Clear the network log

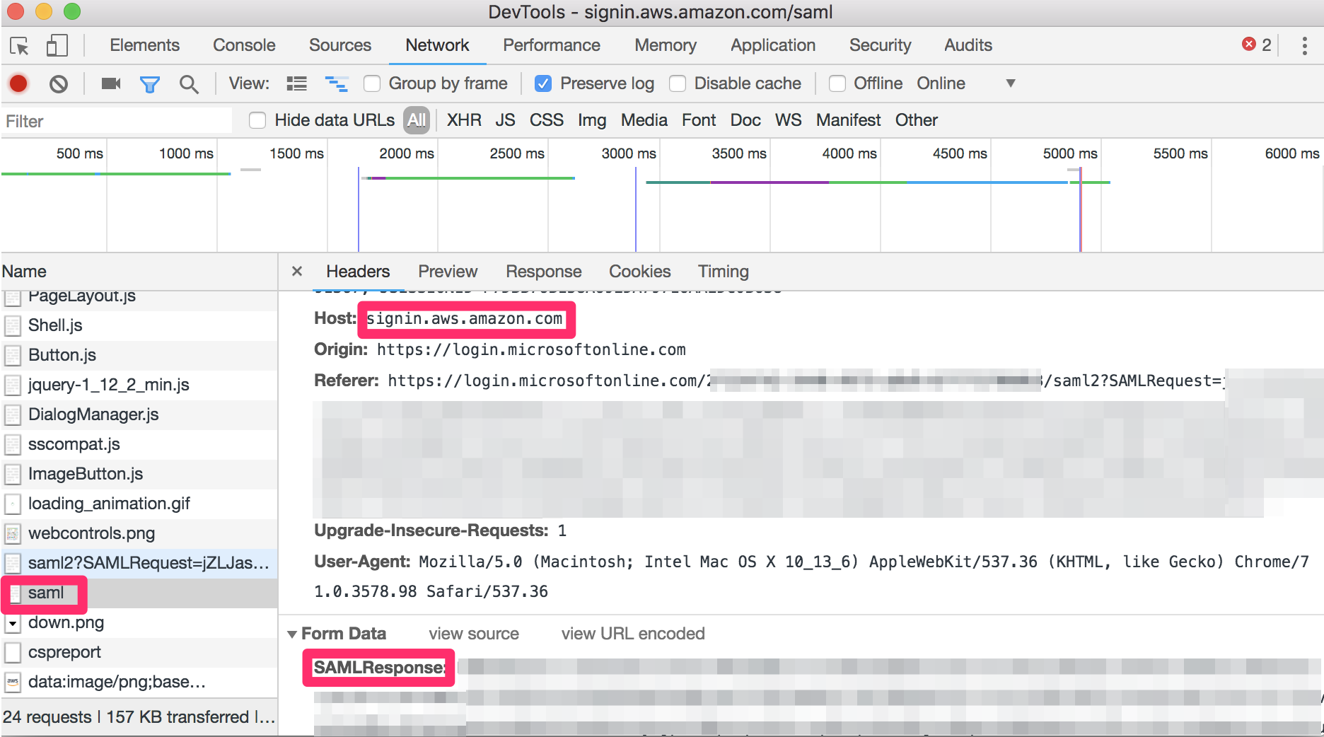[59, 84]
